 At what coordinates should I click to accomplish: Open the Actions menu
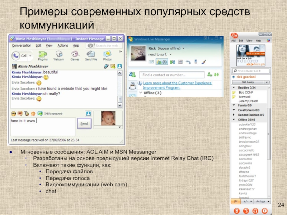(62, 46)
